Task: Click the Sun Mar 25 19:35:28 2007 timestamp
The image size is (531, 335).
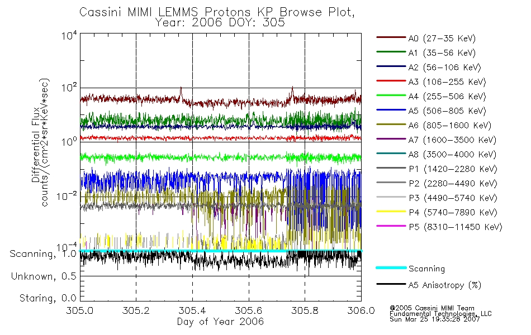Action: pyautogui.click(x=434, y=319)
